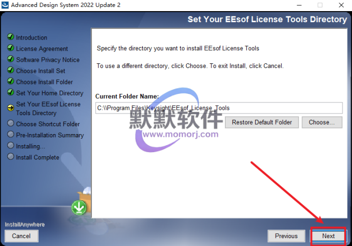Click the checkmark beside Set Your Home Directory
Image resolution: width=352 pixels, height=246 pixels.
pos(11,92)
